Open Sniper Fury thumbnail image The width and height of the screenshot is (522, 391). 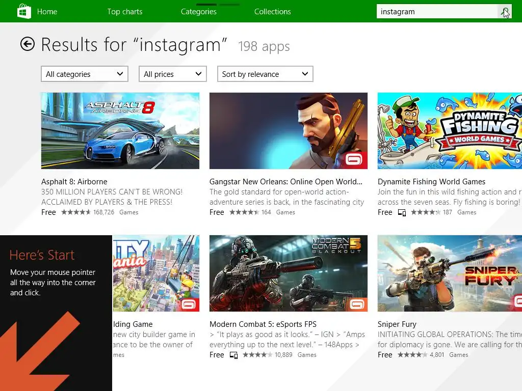(450, 273)
